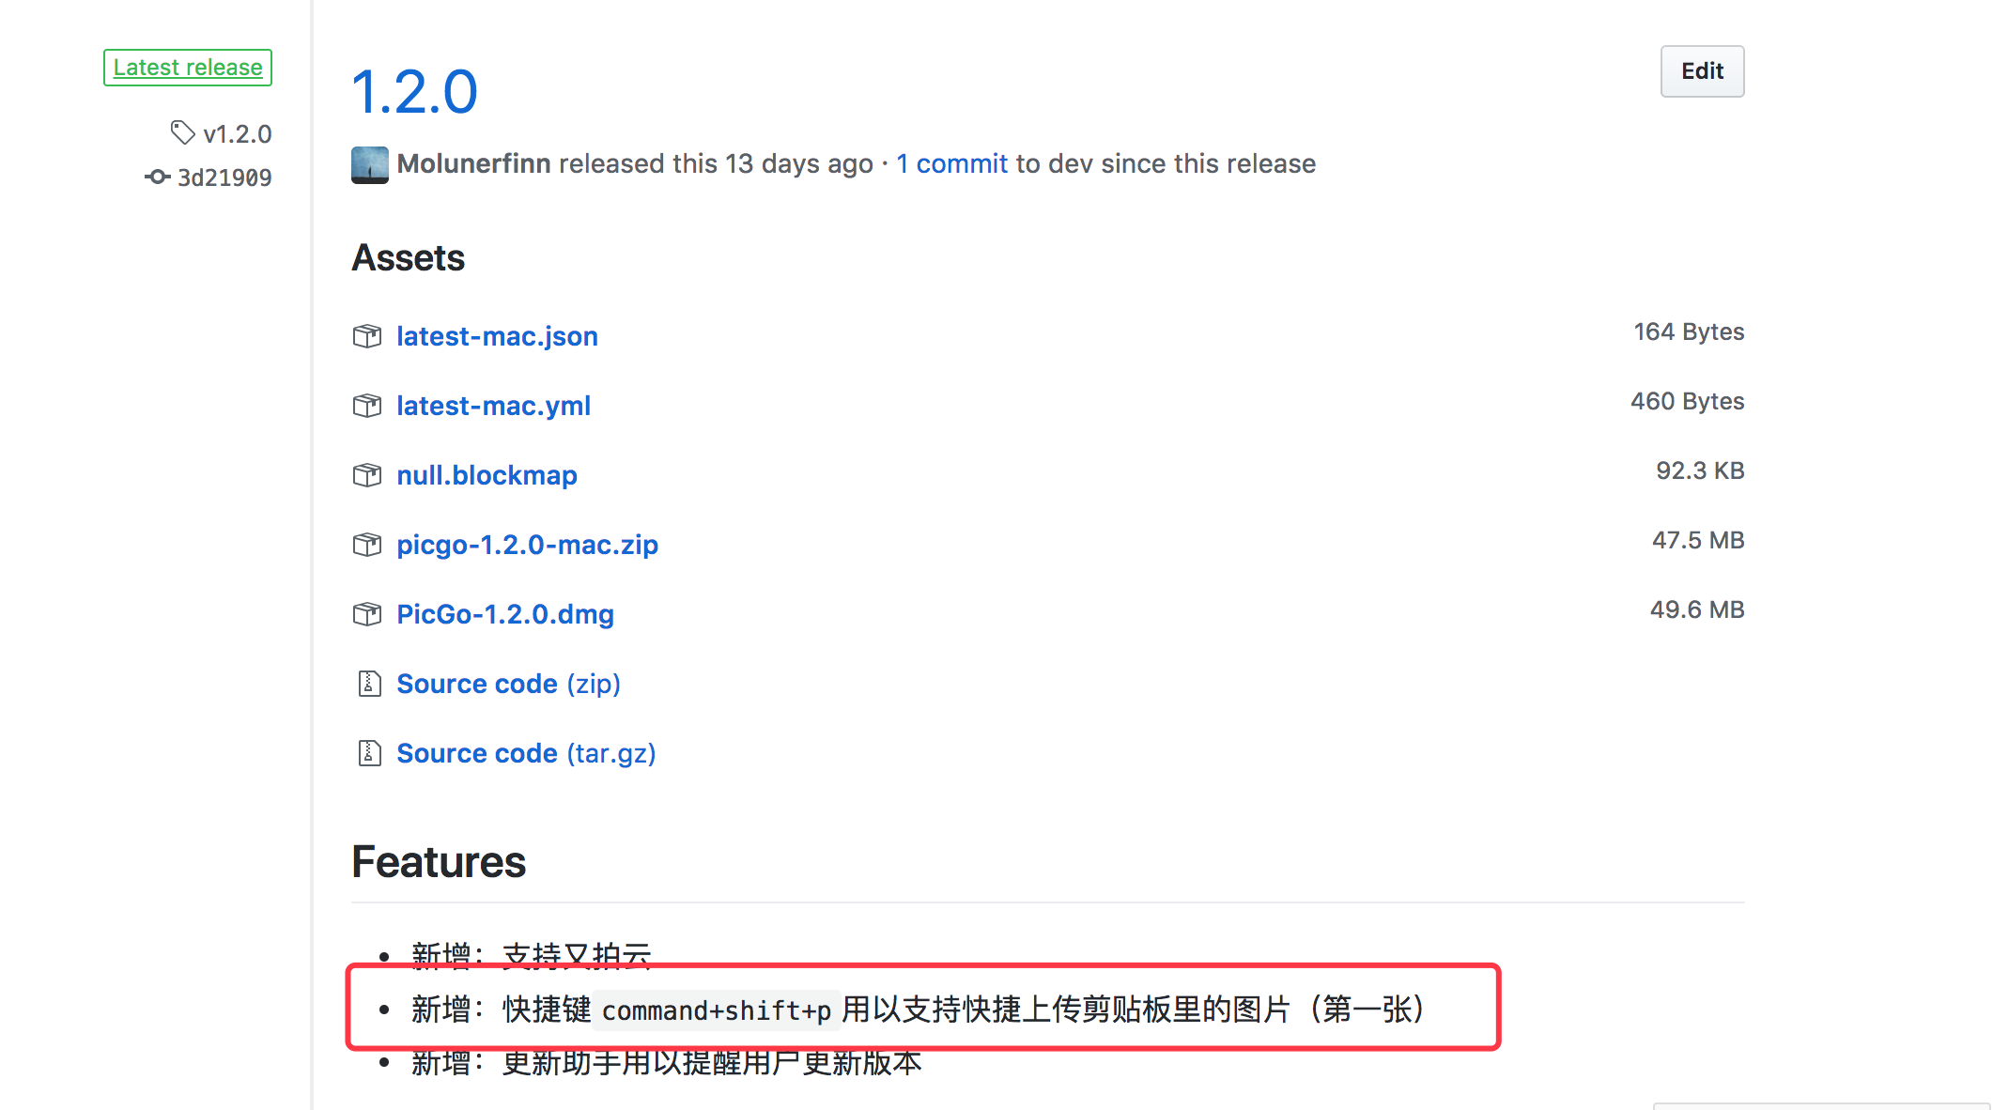Image resolution: width=1993 pixels, height=1110 pixels.
Task: Click the archive icon beside Source code (tar.gz)
Action: (x=368, y=752)
